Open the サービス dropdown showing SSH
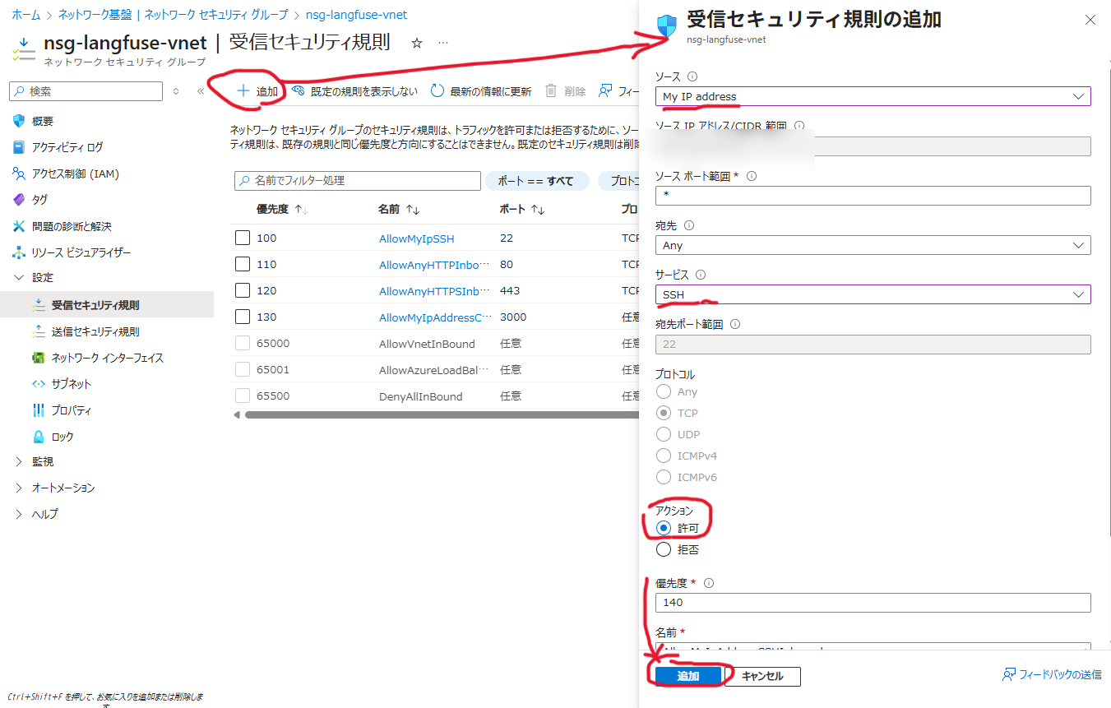Viewport: 1111px width, 708px height. [873, 294]
